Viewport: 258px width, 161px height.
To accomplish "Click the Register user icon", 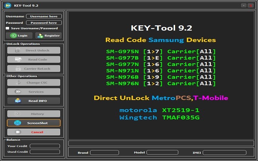I will click(40, 36).
